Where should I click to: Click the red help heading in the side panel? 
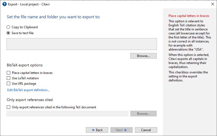click(x=189, y=16)
